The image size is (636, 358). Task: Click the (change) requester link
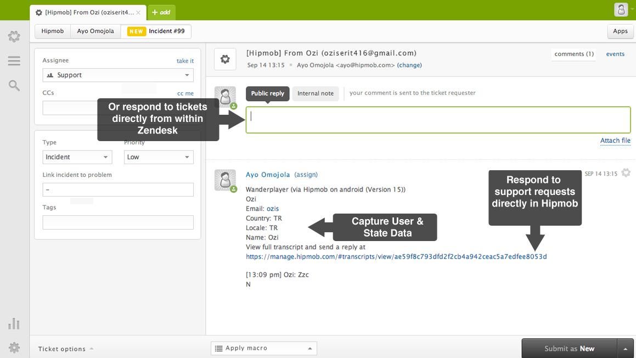[x=409, y=65]
